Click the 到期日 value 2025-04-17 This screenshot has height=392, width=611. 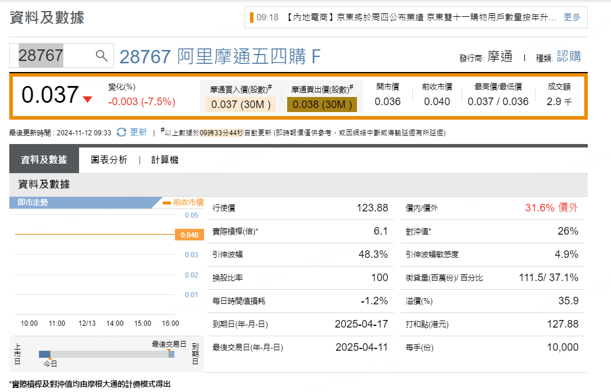[361, 324]
